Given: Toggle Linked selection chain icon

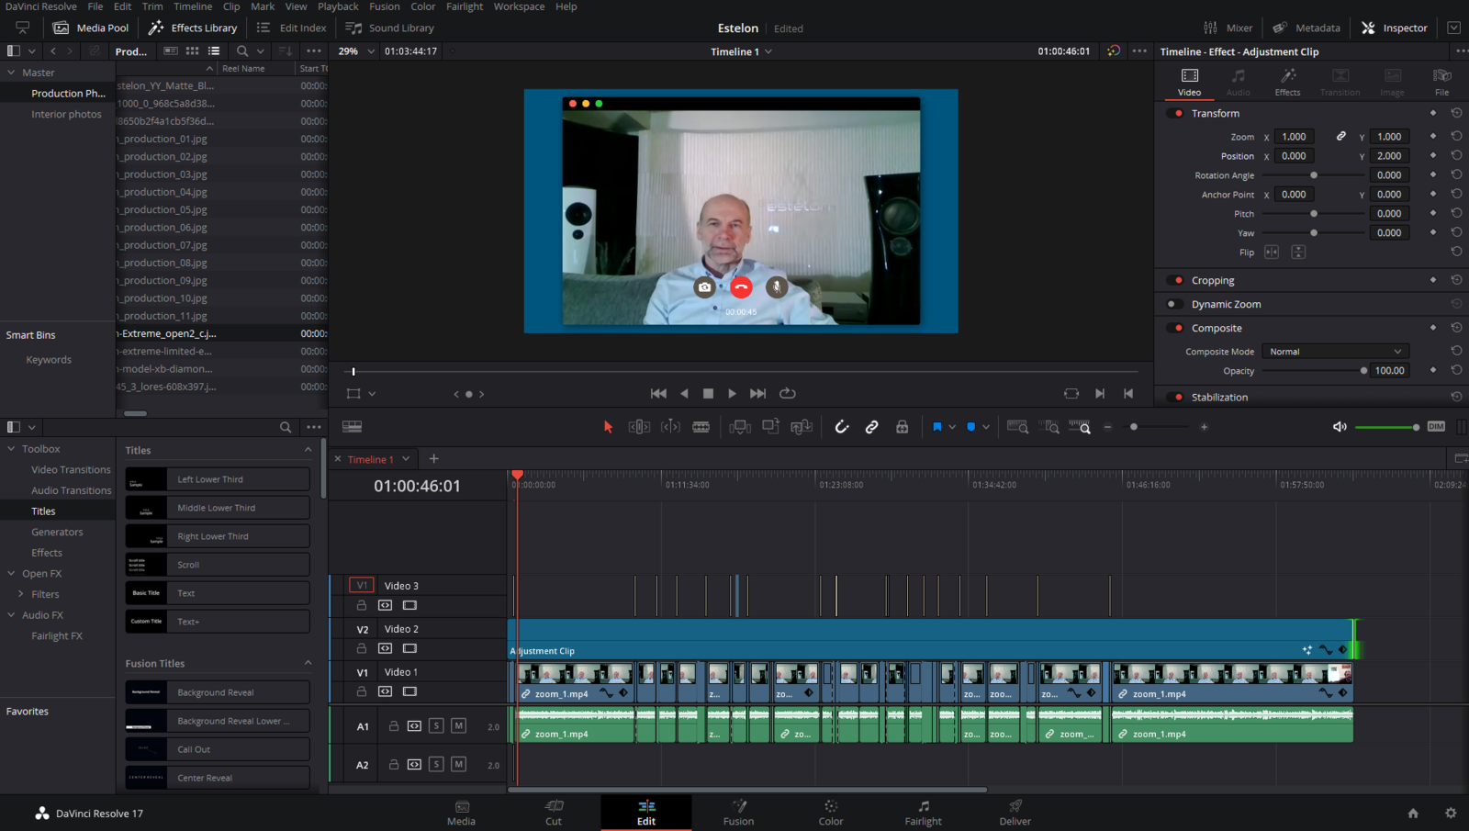Looking at the screenshot, I should point(872,427).
